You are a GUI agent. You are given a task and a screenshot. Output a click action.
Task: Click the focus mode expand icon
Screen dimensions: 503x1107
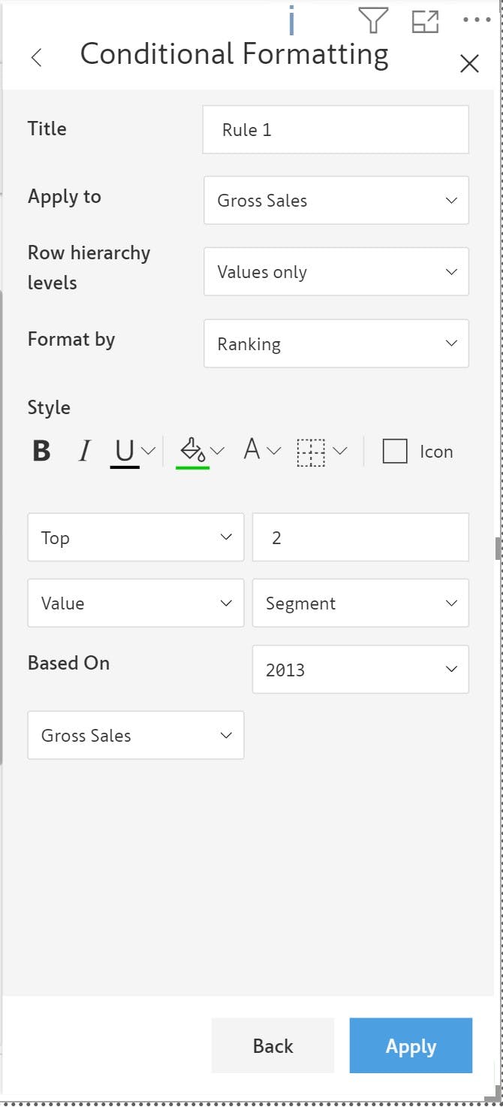(425, 21)
